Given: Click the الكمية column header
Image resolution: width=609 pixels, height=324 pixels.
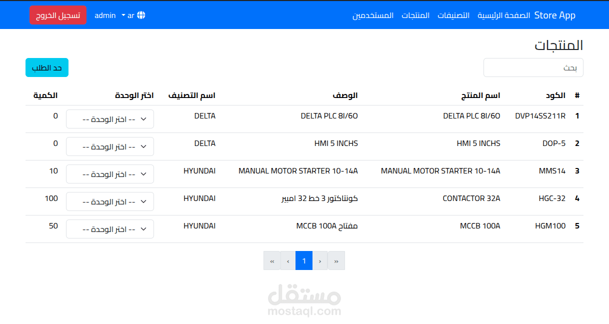Looking at the screenshot, I should pos(45,95).
